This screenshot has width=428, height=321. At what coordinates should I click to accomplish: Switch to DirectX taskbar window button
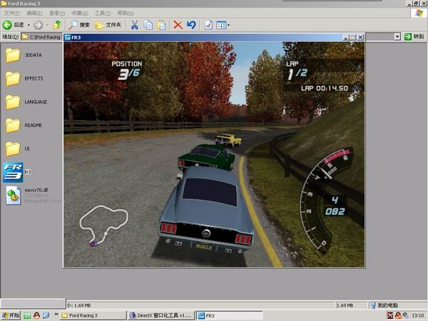[x=161, y=315]
